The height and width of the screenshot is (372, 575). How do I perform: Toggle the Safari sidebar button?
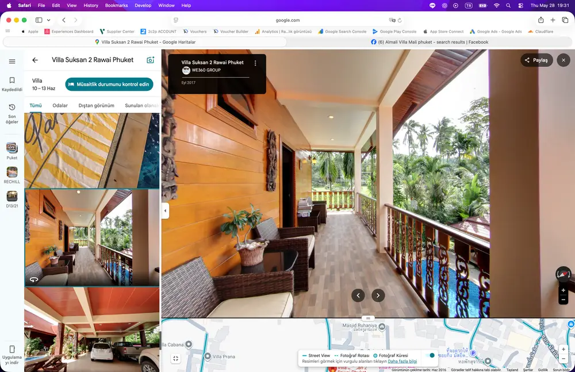(x=39, y=20)
